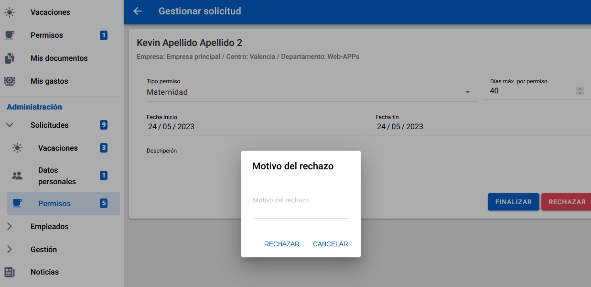Select Permisos under Solicitudes
Screen dimensions: 591x287
(54, 204)
